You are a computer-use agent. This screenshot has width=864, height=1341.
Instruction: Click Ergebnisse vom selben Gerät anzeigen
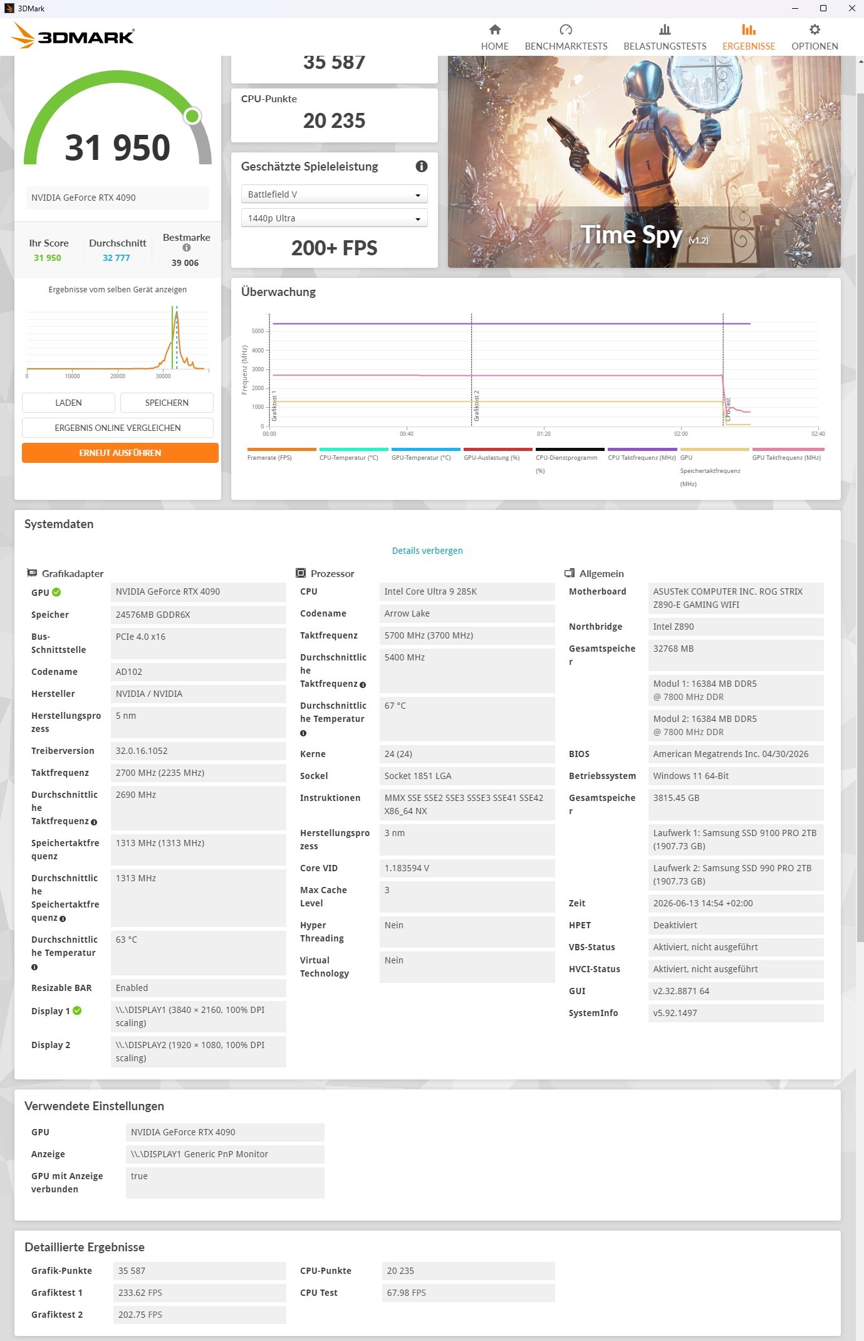(x=118, y=290)
